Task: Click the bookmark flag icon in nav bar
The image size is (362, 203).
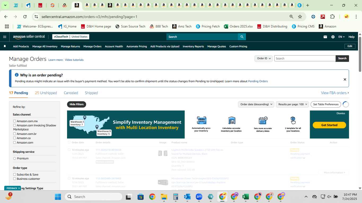Action: [5, 46]
